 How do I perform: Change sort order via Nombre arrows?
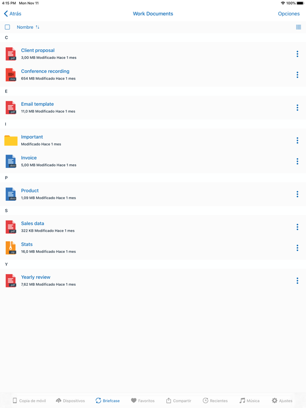(x=38, y=27)
